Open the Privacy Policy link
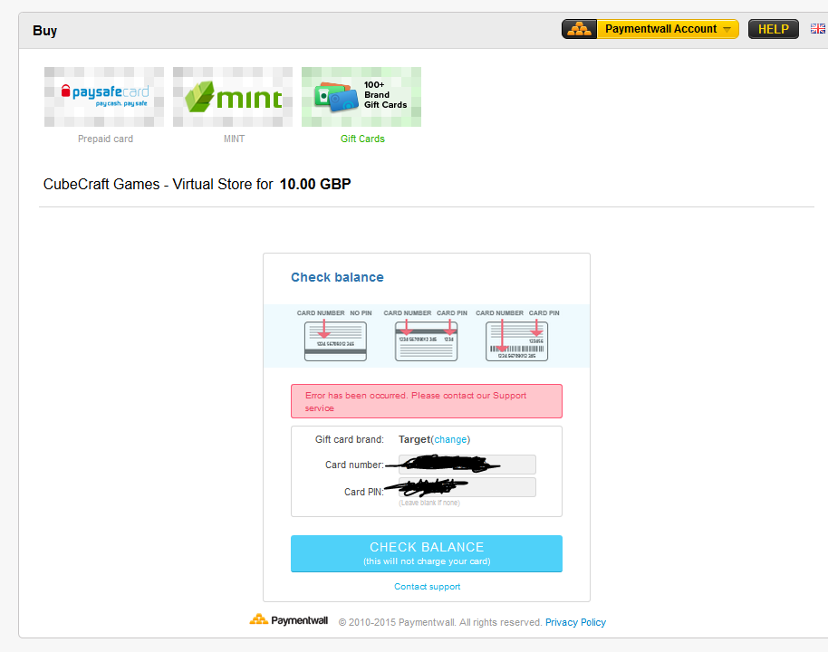The height and width of the screenshot is (652, 828). 575,622
